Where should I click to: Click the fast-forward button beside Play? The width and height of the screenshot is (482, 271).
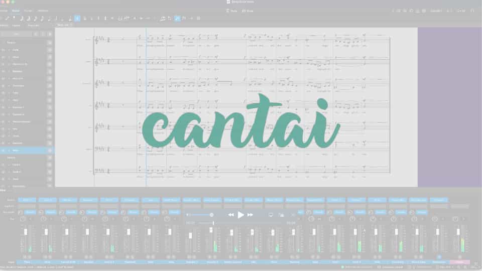(251, 215)
